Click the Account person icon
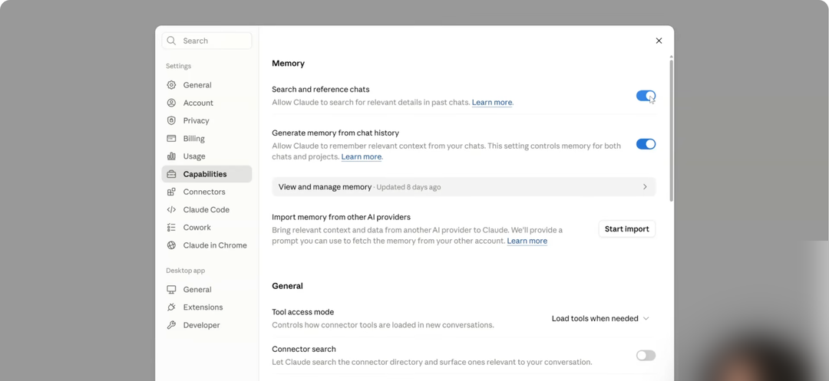The image size is (829, 381). (x=171, y=103)
